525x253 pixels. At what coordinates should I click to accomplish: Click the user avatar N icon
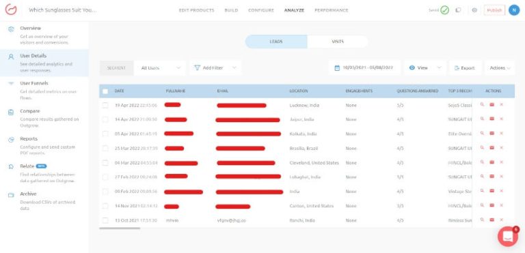point(514,10)
